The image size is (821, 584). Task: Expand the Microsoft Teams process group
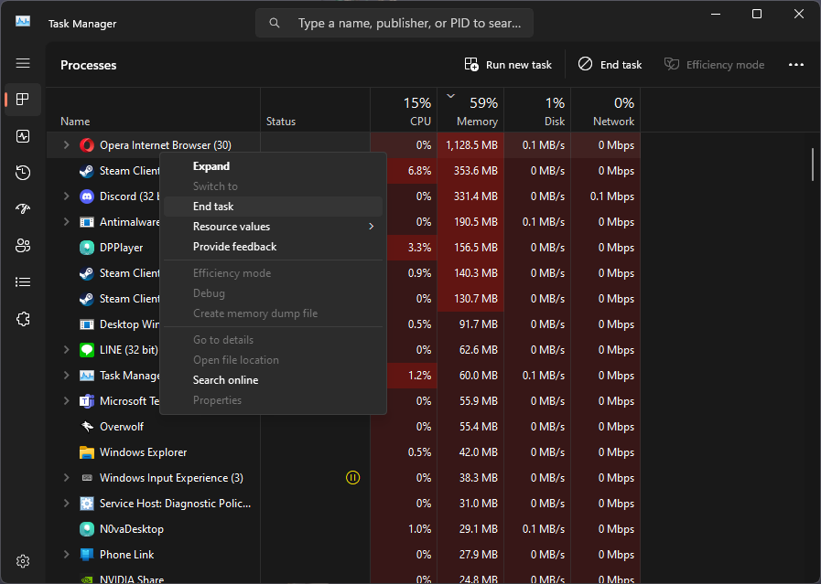pyautogui.click(x=67, y=400)
